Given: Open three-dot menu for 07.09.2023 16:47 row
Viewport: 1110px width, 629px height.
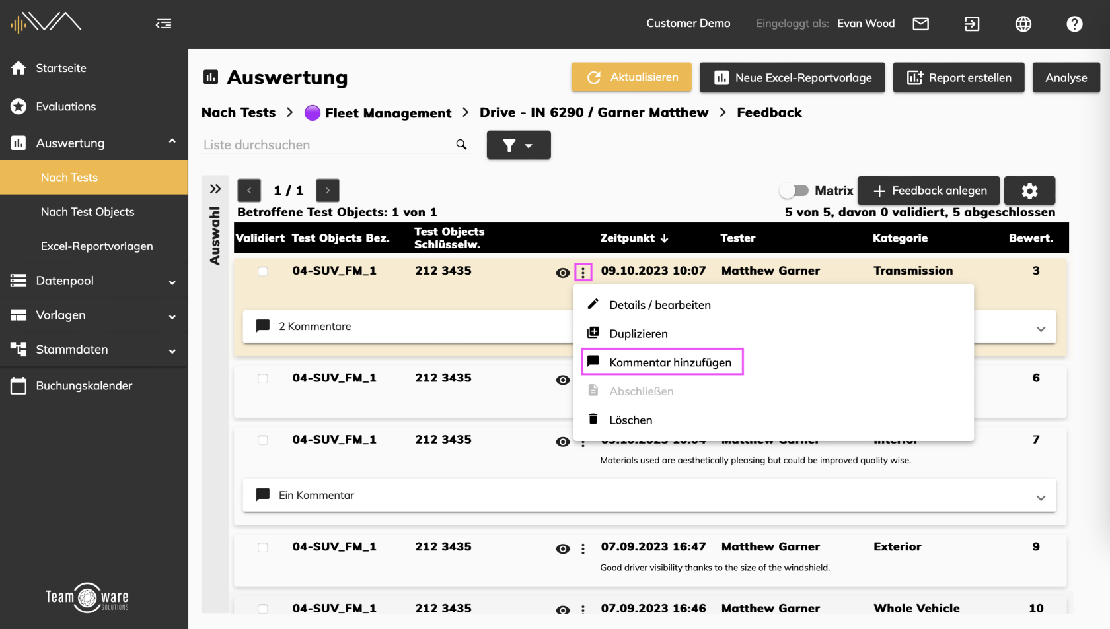Looking at the screenshot, I should (583, 548).
